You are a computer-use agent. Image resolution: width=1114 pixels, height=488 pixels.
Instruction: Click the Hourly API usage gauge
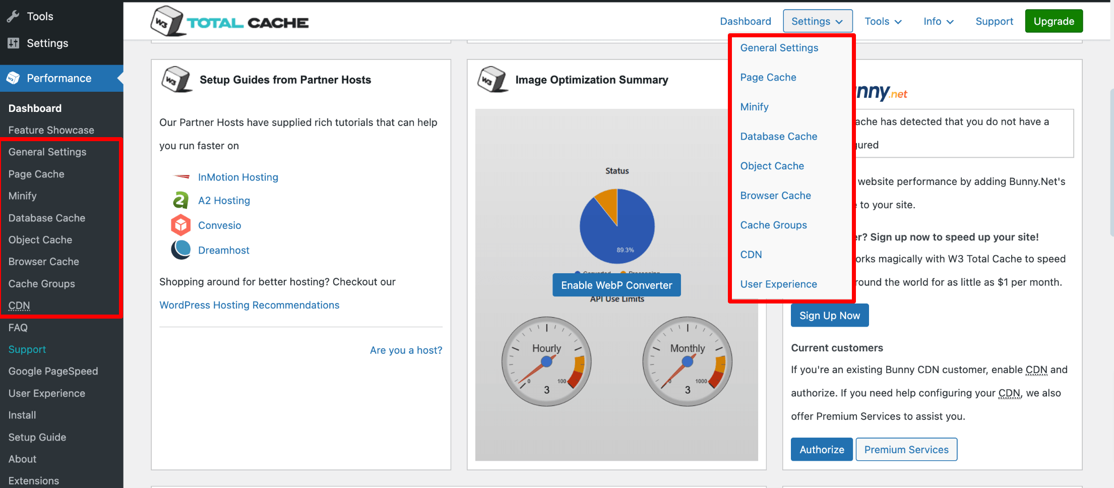tap(546, 361)
